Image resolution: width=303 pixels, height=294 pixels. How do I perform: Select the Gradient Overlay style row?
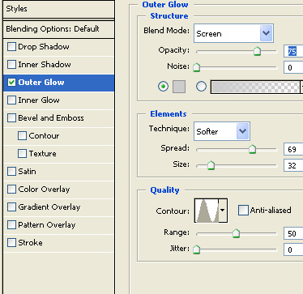pyautogui.click(x=59, y=207)
